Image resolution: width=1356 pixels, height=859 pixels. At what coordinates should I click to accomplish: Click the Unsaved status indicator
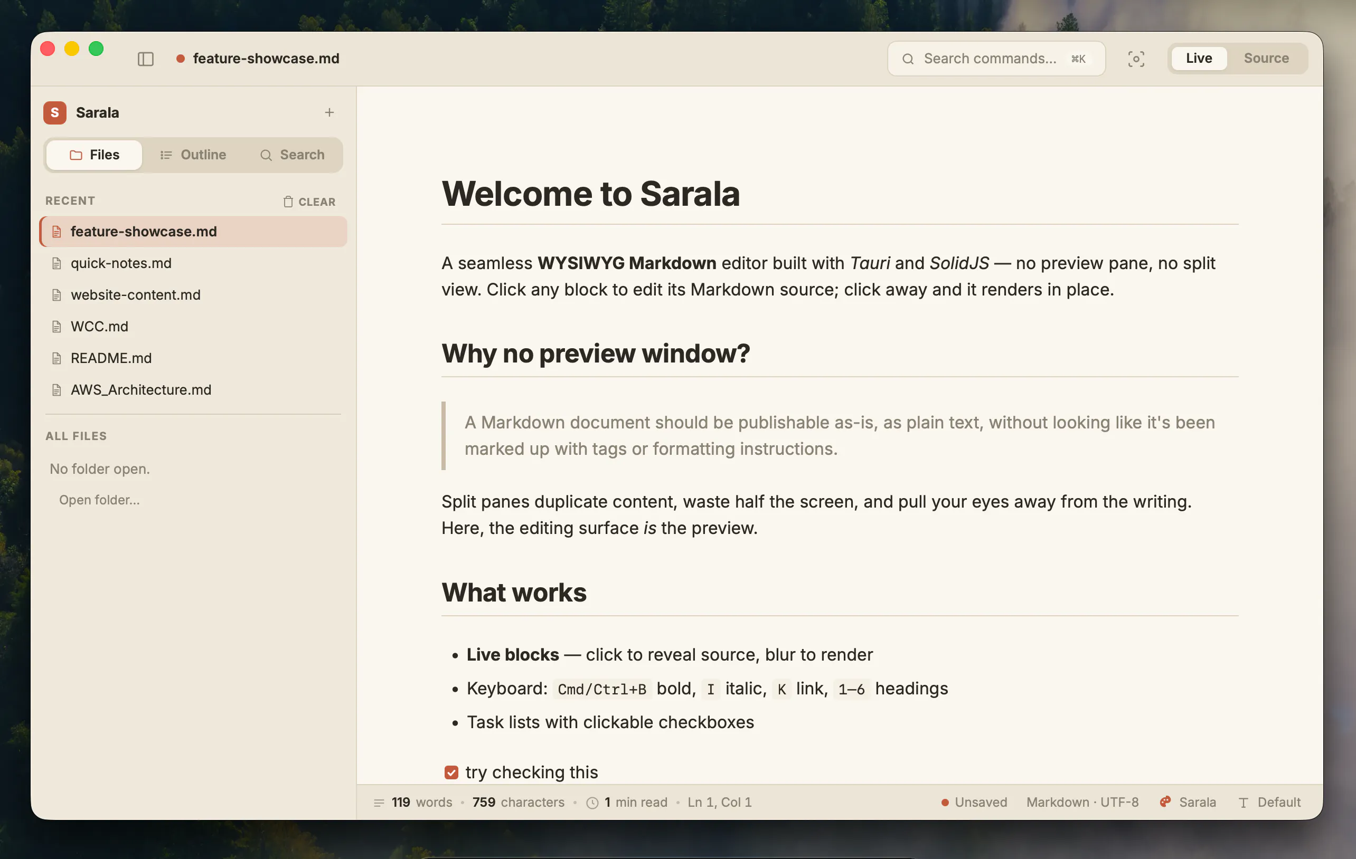pyautogui.click(x=974, y=802)
